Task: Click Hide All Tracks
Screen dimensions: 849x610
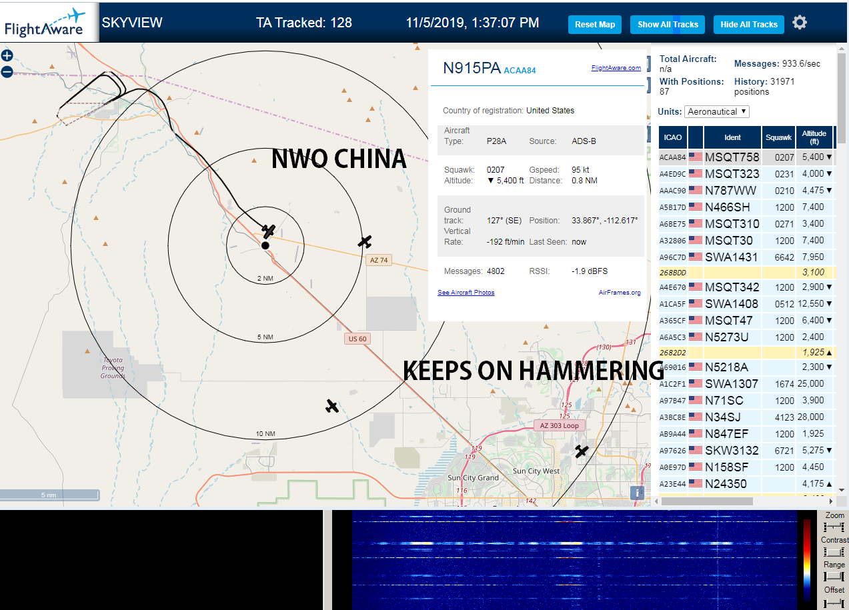Action: tap(749, 25)
